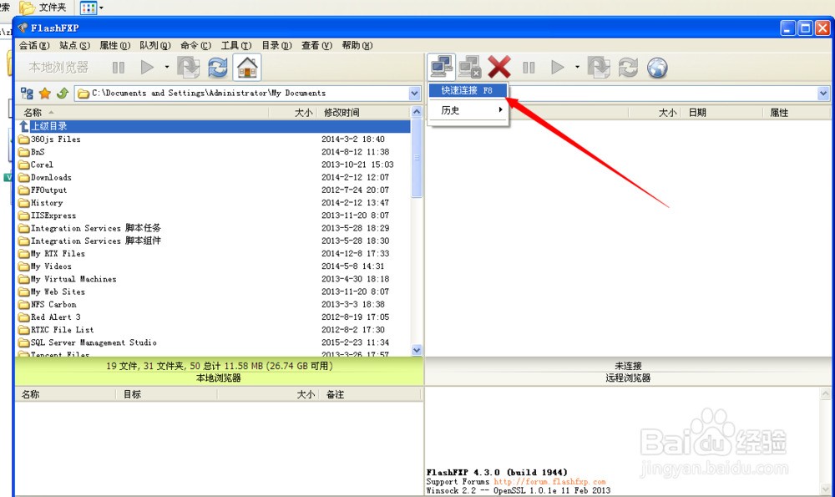This screenshot has width=835, height=497.
Task: Click the red X abort icon
Action: point(499,67)
